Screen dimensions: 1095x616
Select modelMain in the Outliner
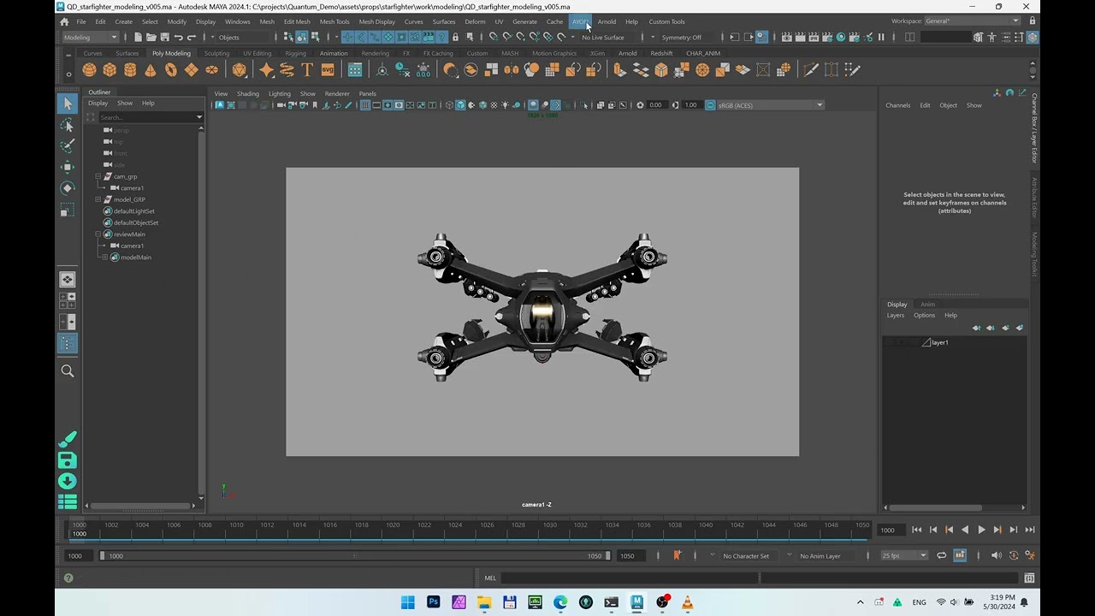[x=135, y=258]
